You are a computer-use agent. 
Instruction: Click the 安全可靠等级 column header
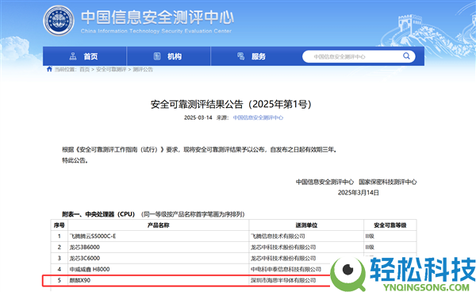(x=390, y=225)
